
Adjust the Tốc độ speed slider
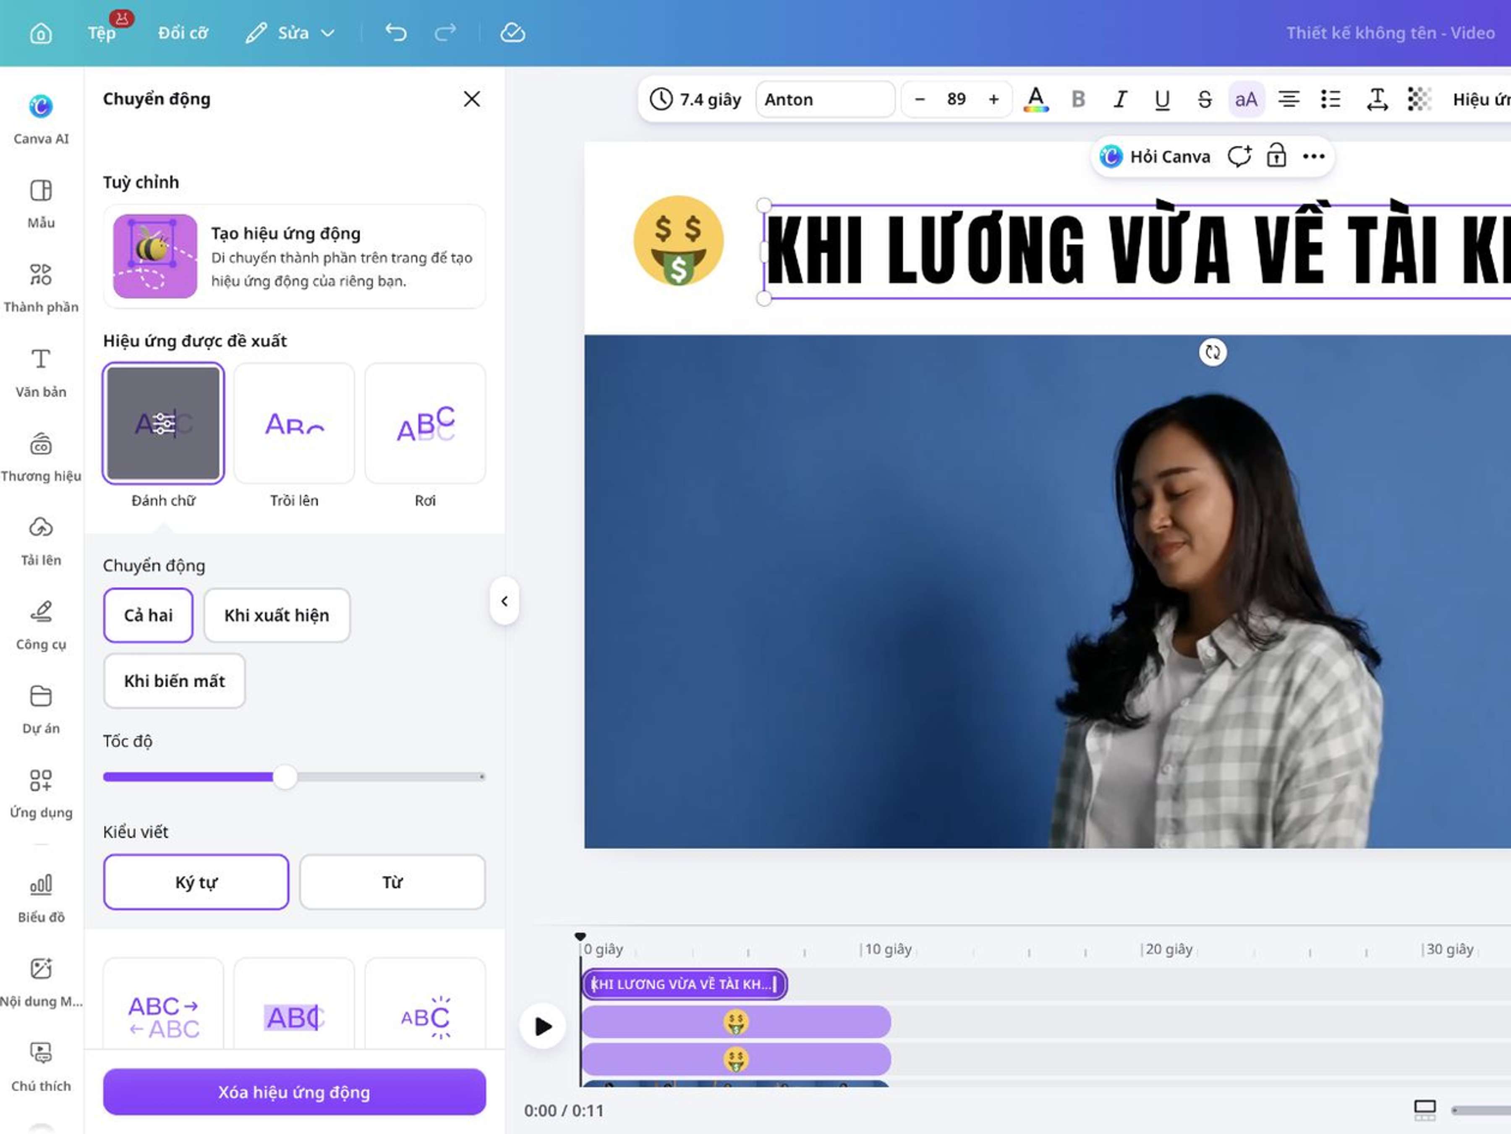[x=285, y=777]
